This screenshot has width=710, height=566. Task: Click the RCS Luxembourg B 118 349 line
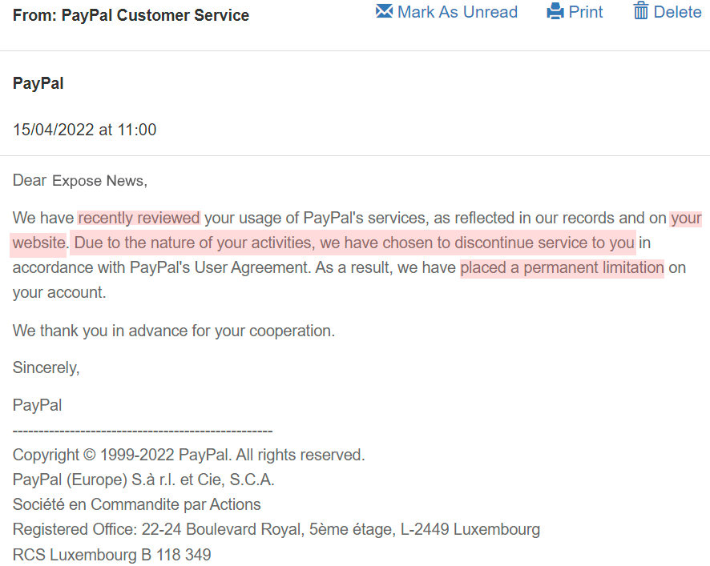coord(112,555)
